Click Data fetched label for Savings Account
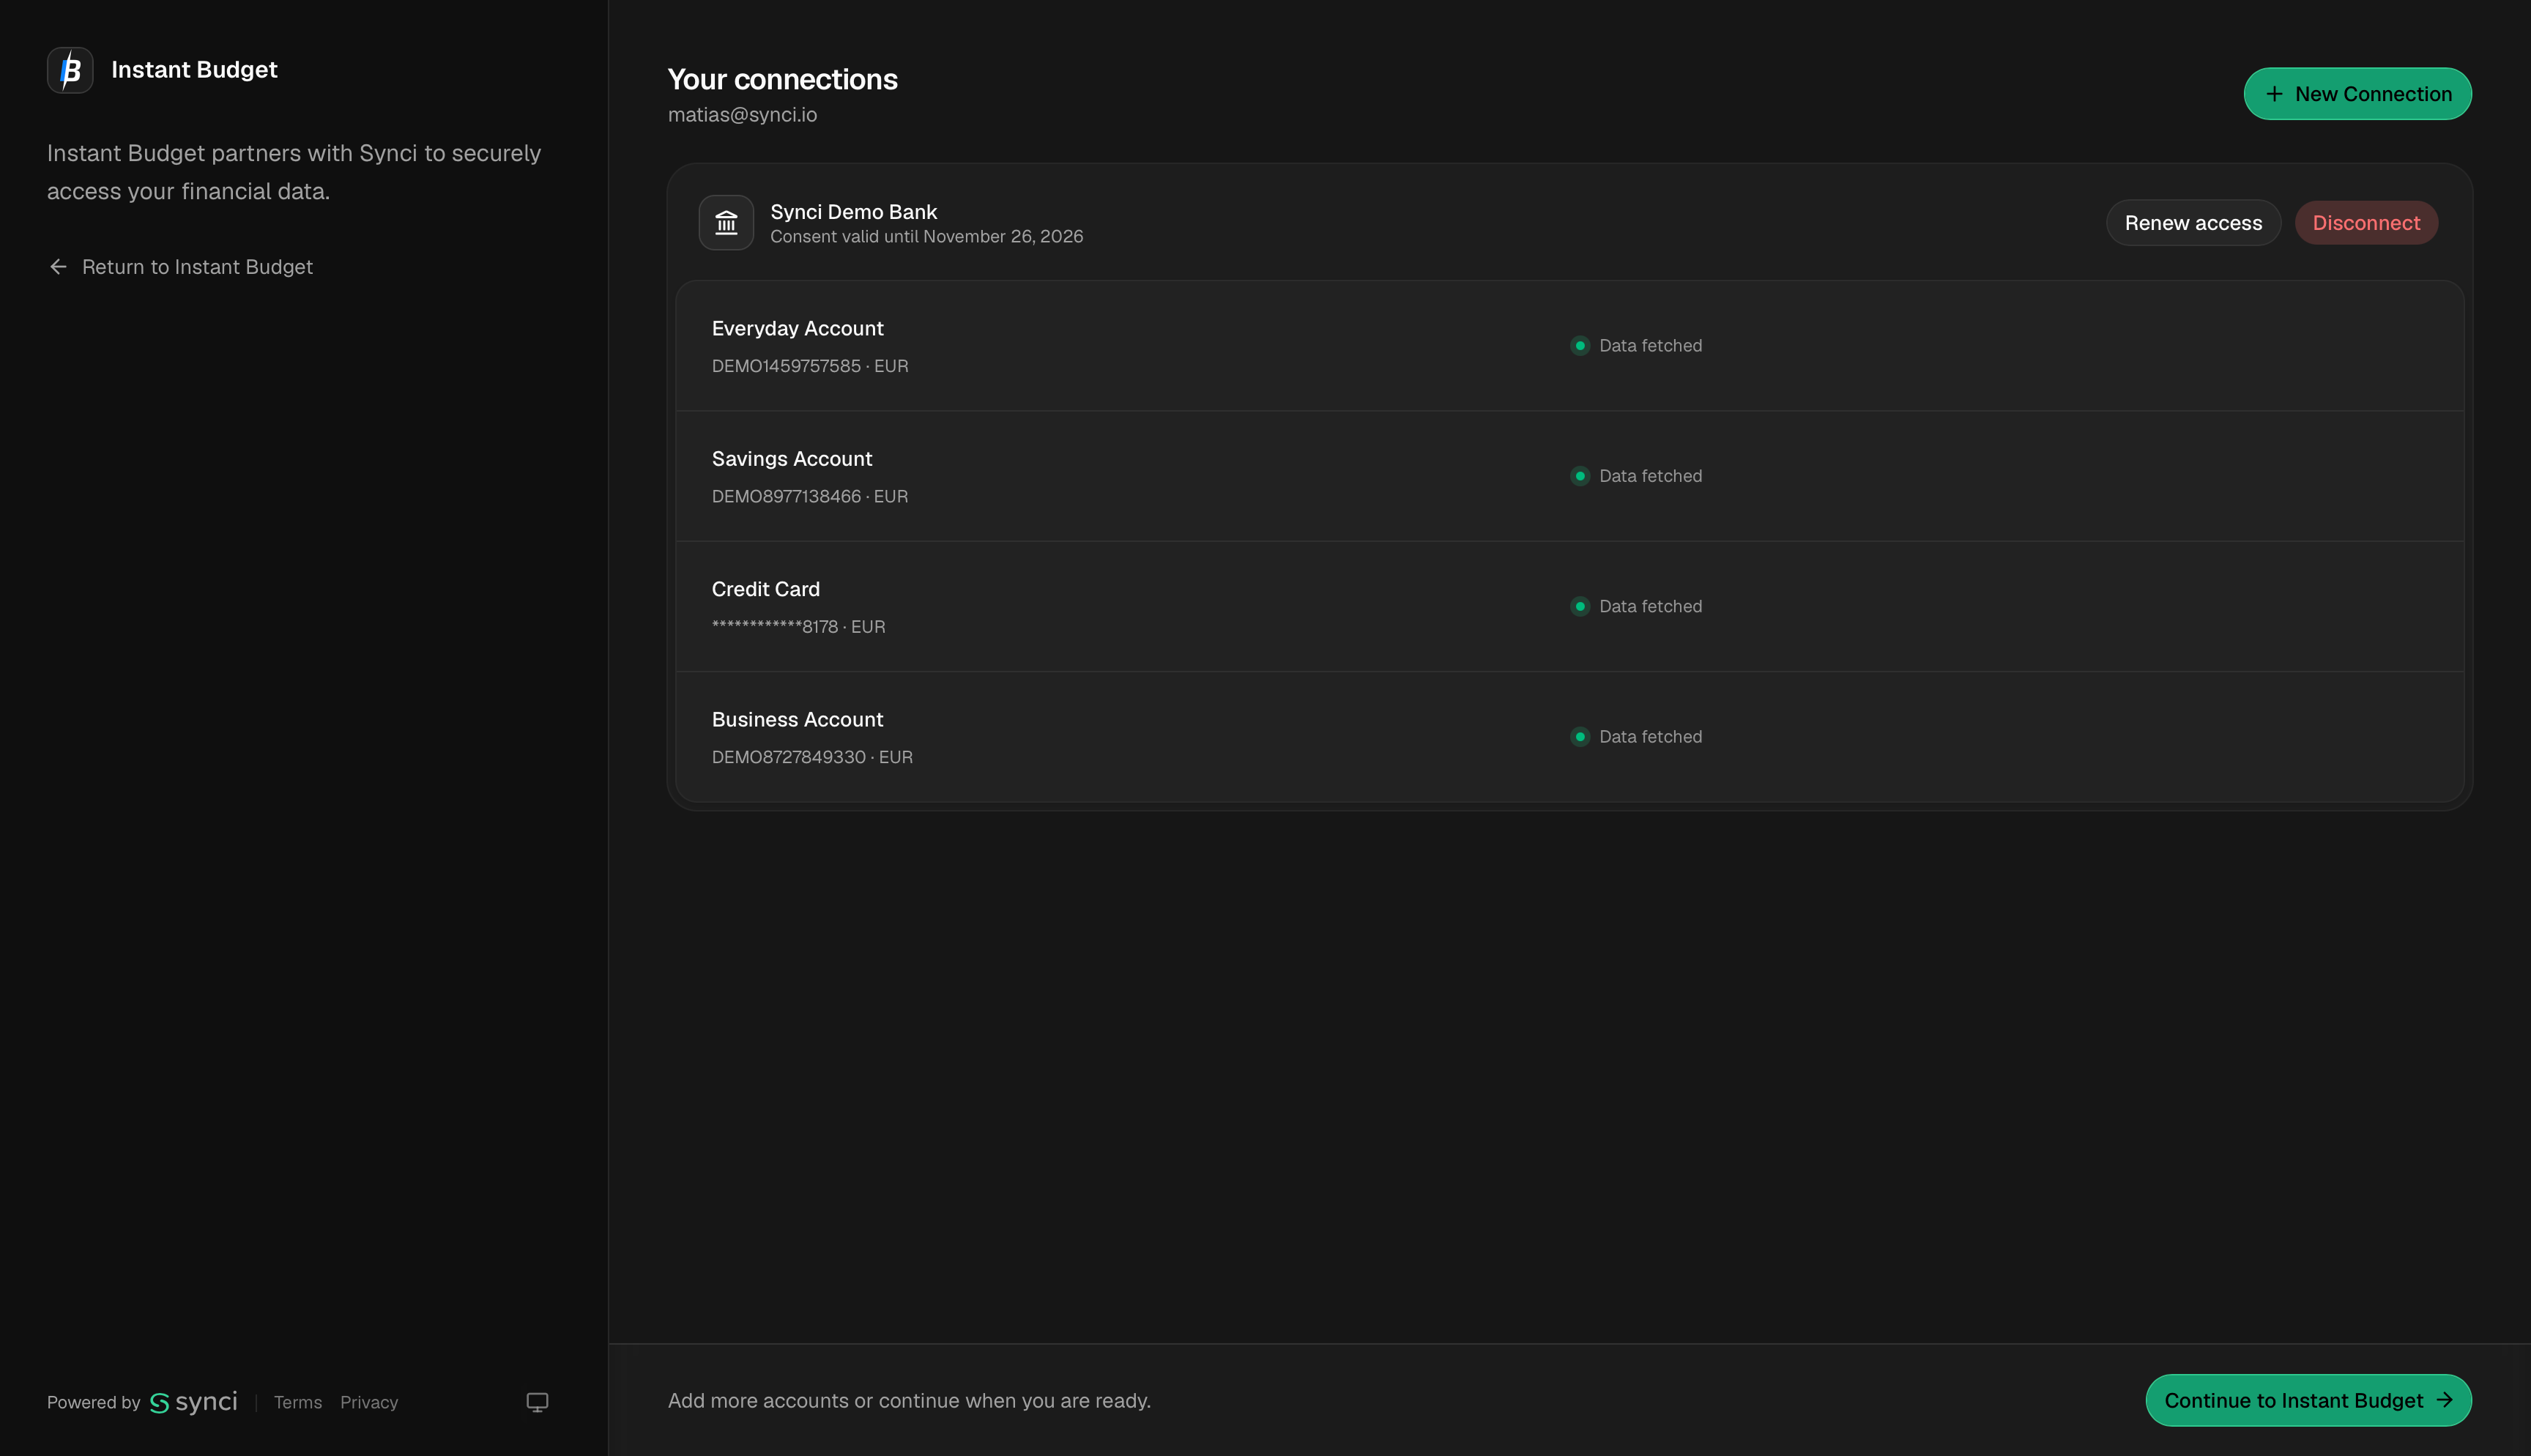The height and width of the screenshot is (1456, 2531). coord(1650,476)
